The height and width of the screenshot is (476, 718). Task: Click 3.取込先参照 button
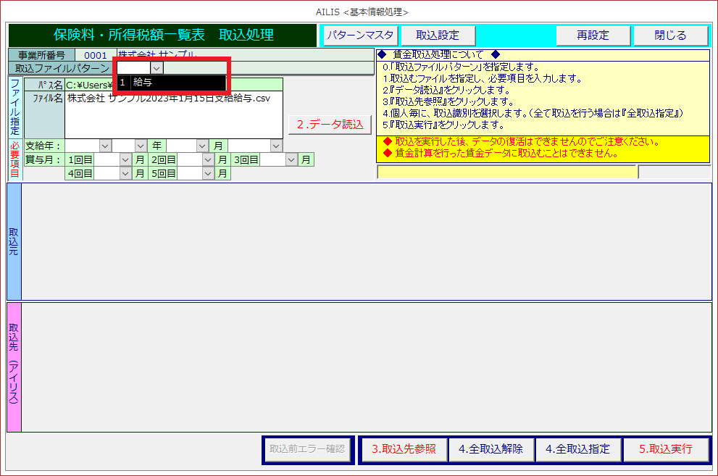click(404, 449)
